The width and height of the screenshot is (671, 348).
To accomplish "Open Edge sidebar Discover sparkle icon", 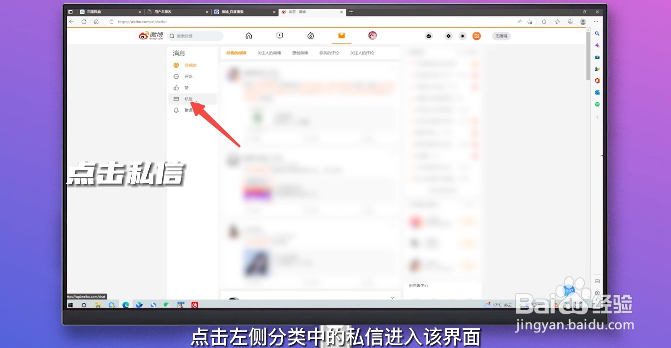I will pyautogui.click(x=597, y=45).
